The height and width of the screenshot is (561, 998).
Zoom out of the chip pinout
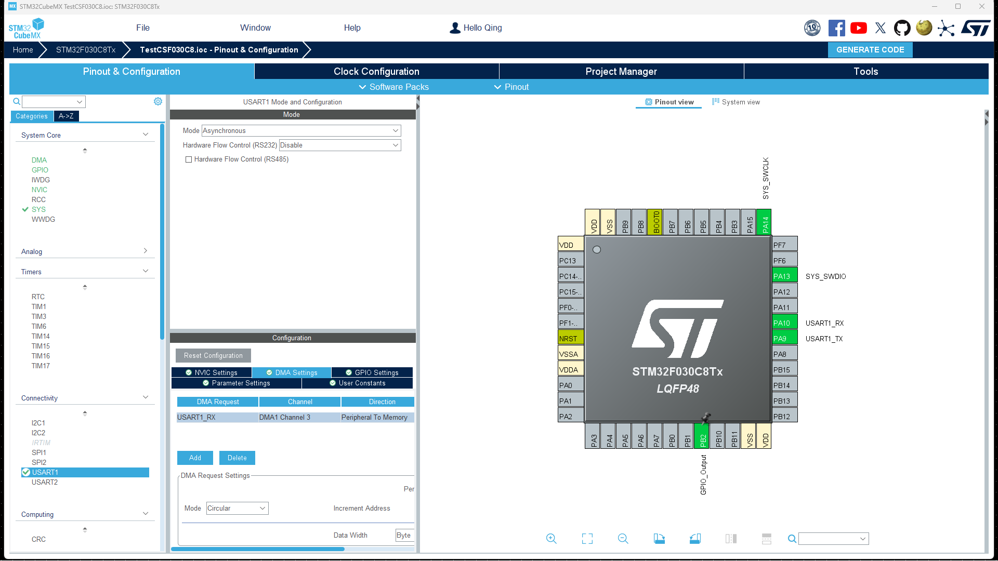623,539
